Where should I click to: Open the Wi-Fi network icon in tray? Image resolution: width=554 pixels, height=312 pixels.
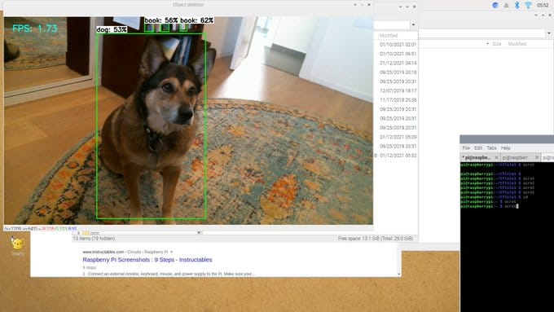pos(528,5)
